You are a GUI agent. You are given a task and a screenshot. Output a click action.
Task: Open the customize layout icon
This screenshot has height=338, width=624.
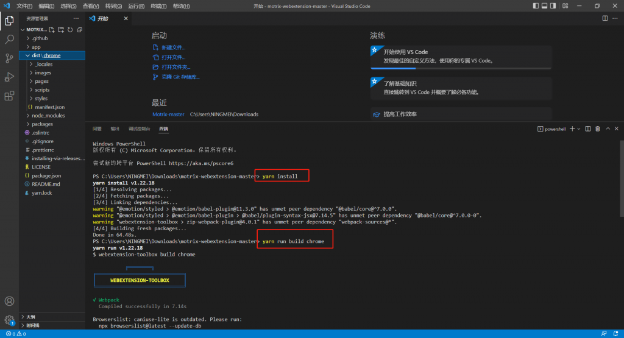coord(565,6)
